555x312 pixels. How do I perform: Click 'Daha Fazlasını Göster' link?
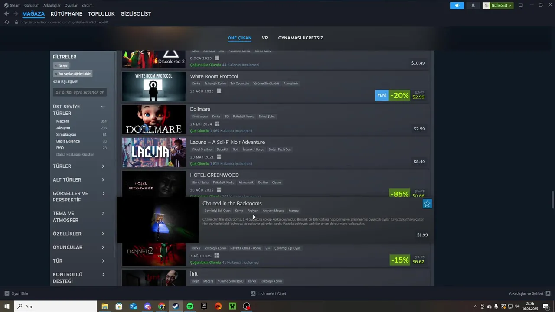click(x=75, y=155)
